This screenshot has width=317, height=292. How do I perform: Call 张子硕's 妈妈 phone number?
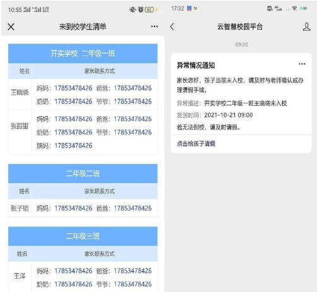[x=73, y=208]
